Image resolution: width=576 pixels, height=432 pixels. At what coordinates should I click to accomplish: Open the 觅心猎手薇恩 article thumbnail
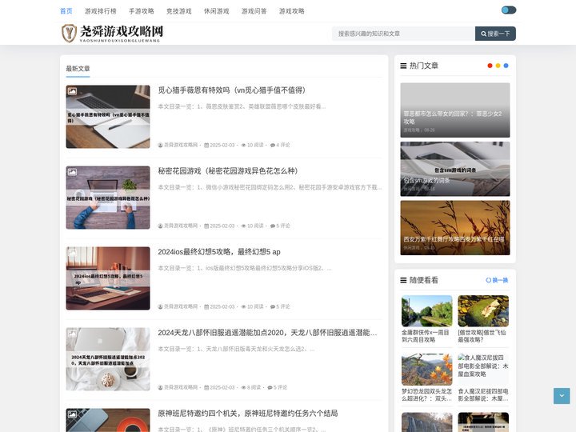coord(108,117)
